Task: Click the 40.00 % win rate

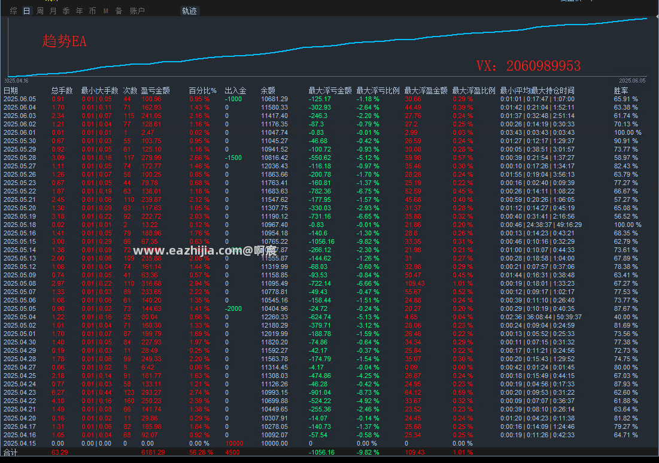Action: click(x=626, y=317)
